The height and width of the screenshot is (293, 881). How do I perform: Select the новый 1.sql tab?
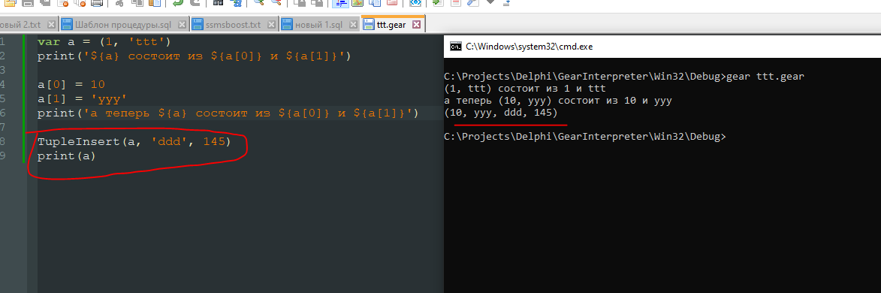coord(318,25)
